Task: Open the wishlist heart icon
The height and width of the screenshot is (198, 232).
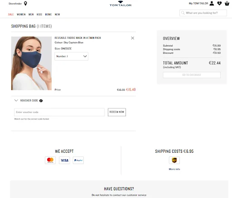Action: click(x=219, y=3)
